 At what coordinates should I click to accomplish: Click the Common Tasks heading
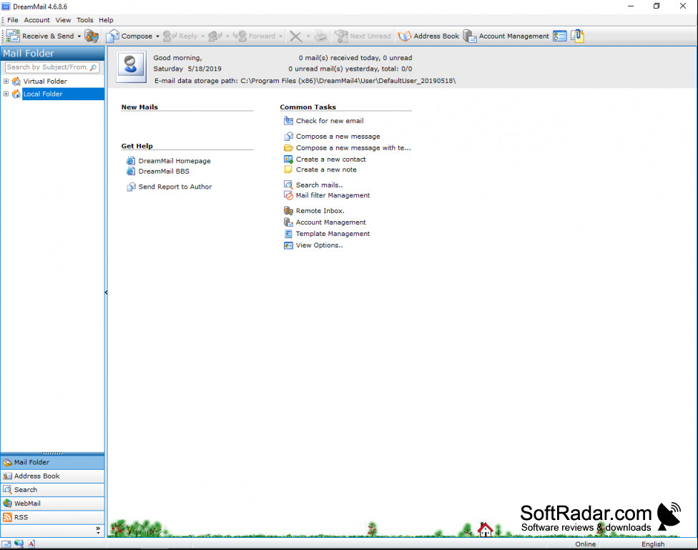point(308,107)
